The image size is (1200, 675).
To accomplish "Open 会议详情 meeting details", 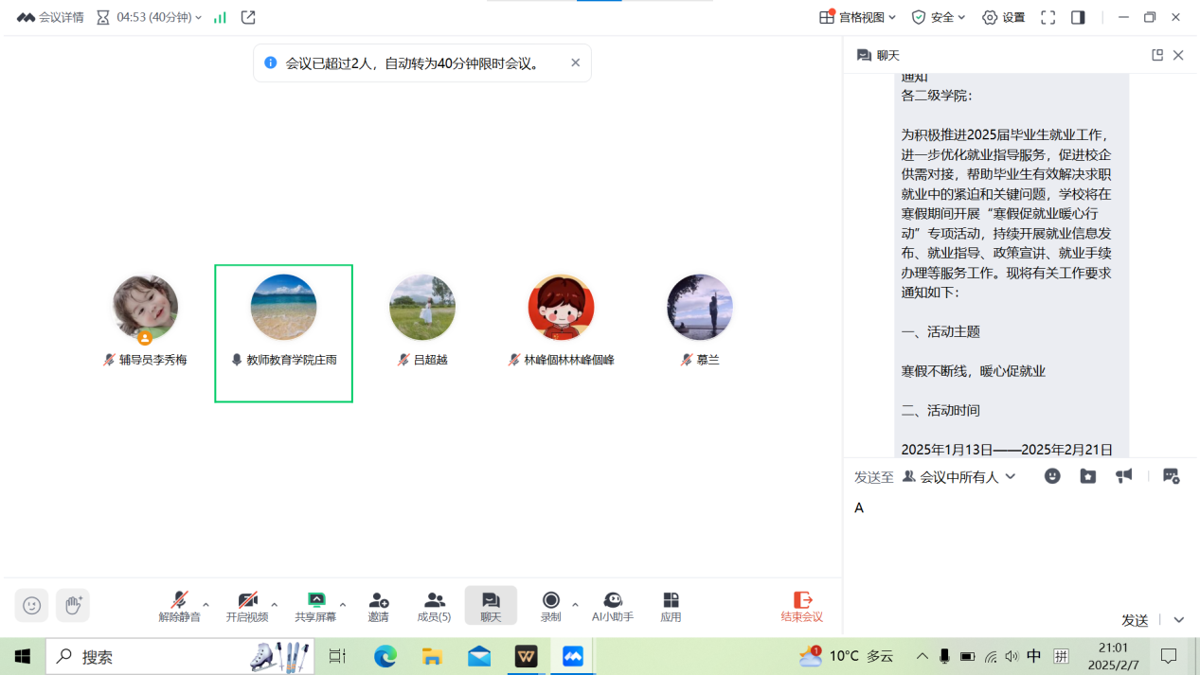I will click(51, 17).
